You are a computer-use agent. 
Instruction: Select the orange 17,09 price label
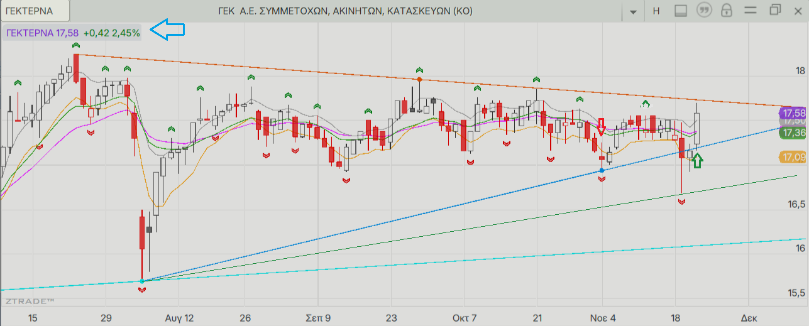pyautogui.click(x=793, y=156)
